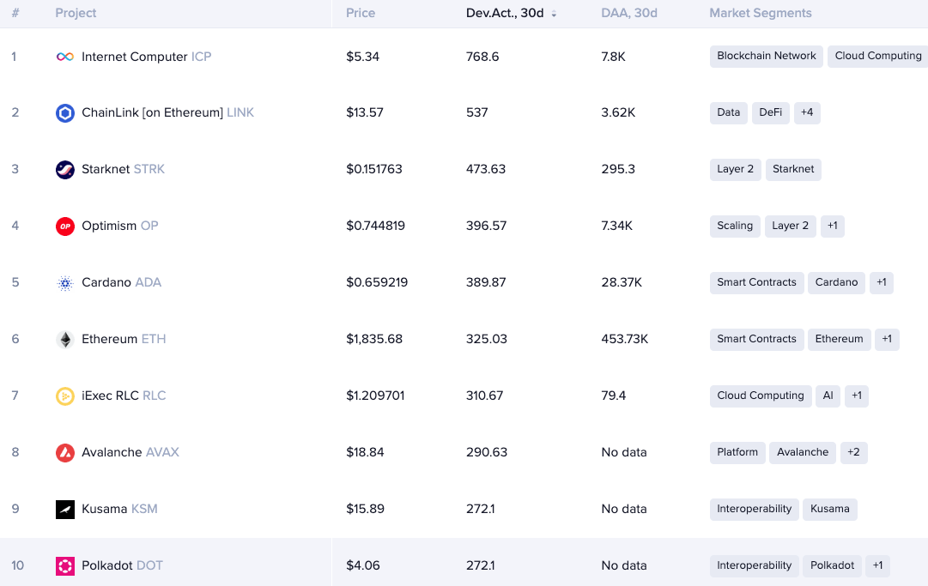Select the Starknet segment tag
This screenshot has width=928, height=586.
click(x=793, y=169)
